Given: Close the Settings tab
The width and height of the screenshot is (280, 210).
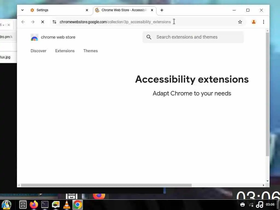Looking at the screenshot, I should coord(87,10).
